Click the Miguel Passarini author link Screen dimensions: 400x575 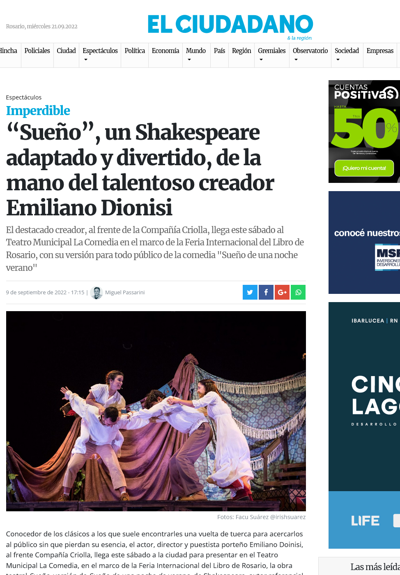[125, 292]
